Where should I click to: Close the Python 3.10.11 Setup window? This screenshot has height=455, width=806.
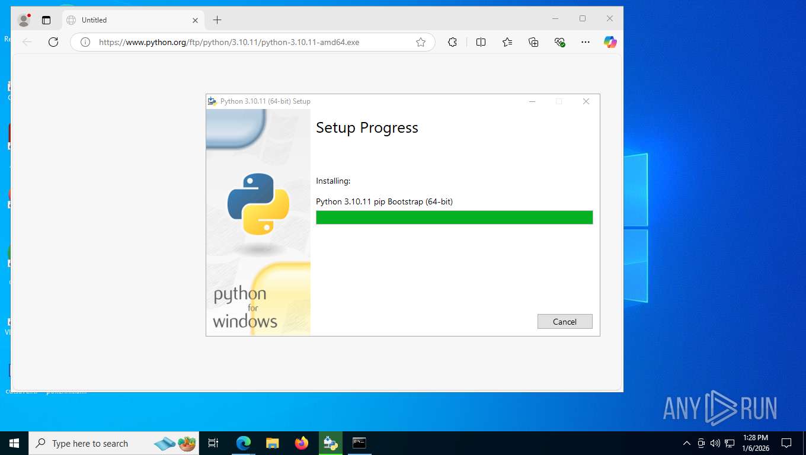586,101
